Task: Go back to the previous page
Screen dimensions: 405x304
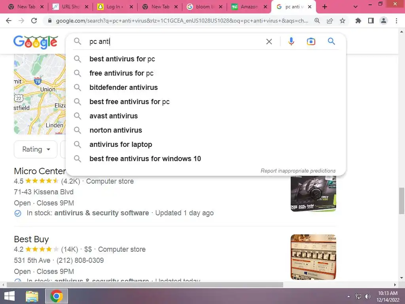Action: click(9, 21)
